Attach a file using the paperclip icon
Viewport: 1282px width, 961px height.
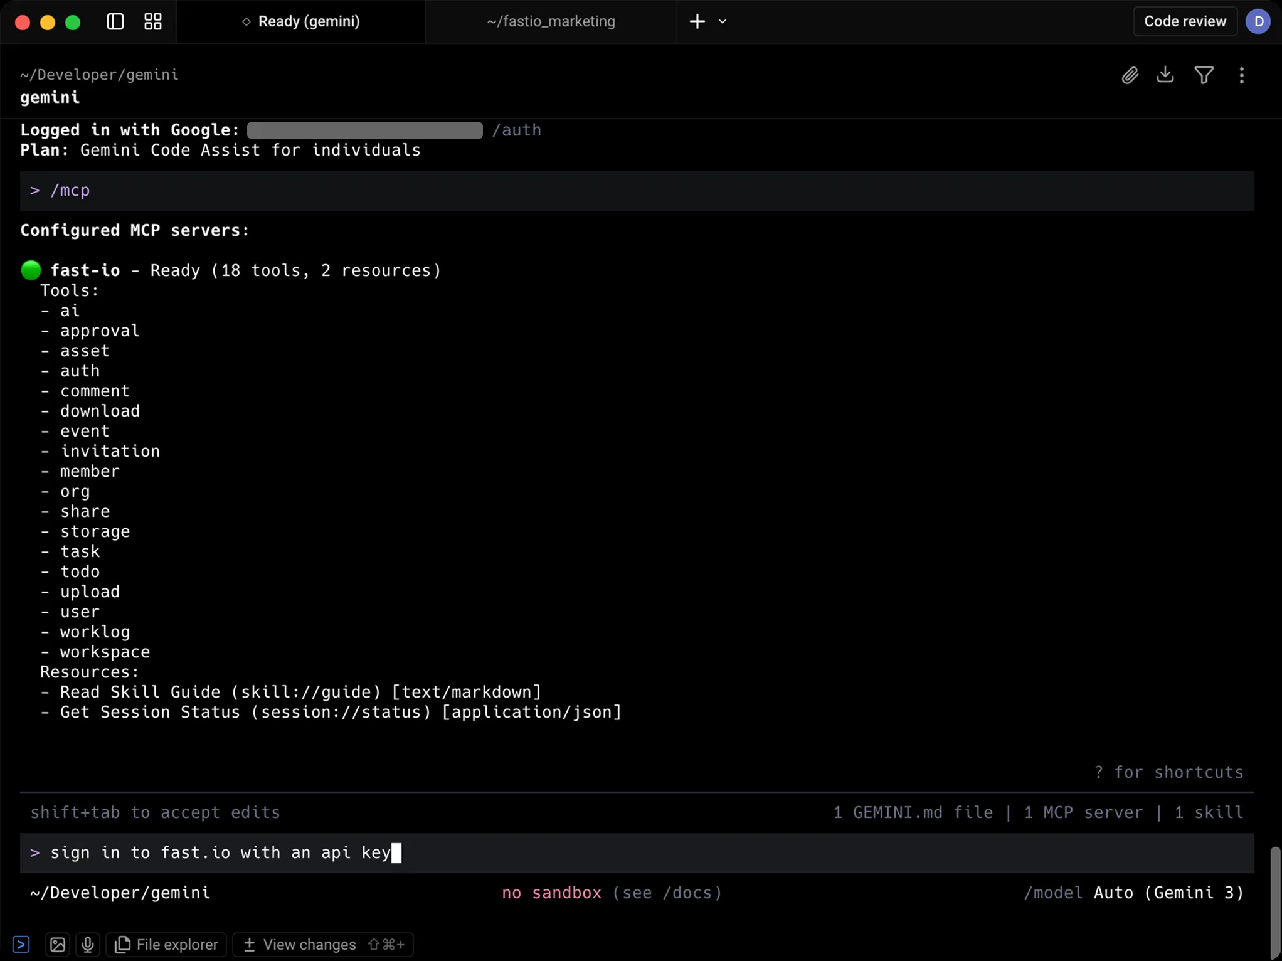pos(1130,75)
